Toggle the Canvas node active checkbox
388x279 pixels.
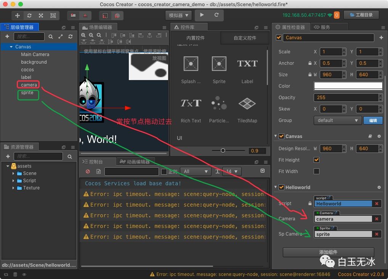click(279, 37)
